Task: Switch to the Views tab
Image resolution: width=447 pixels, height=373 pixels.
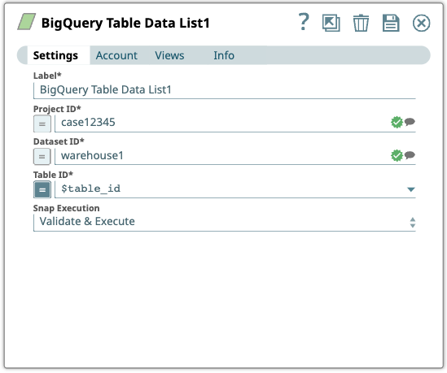Action: click(x=169, y=55)
